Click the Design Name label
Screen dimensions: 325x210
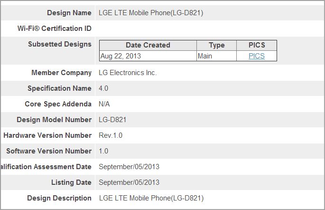69,13
